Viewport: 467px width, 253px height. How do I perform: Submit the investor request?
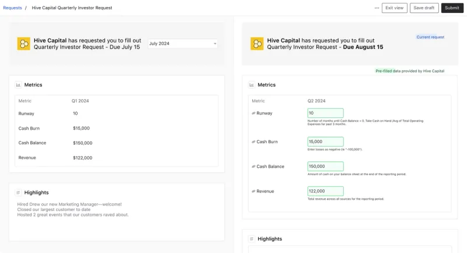point(452,8)
